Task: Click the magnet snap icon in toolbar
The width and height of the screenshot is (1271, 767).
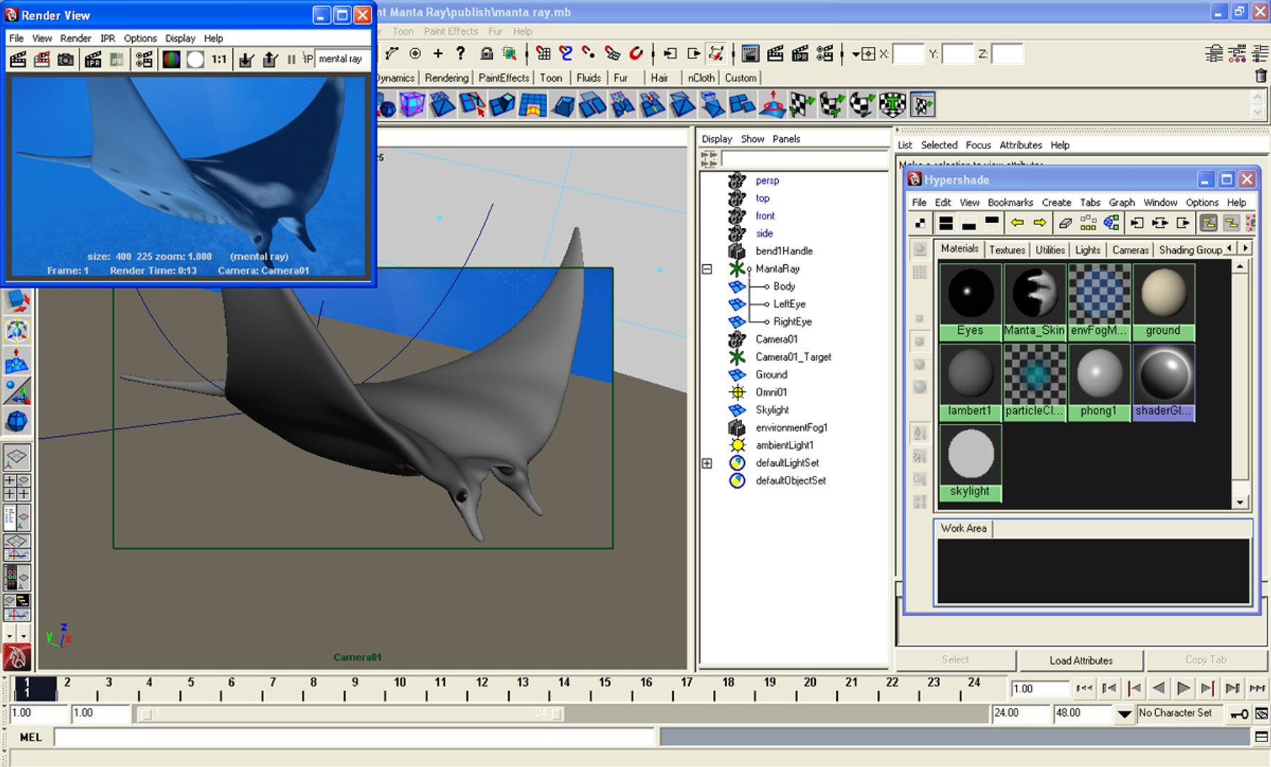Action: pyautogui.click(x=636, y=53)
